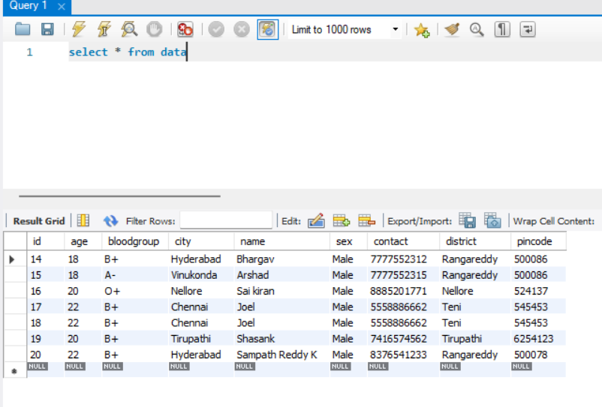This screenshot has width=602, height=407.
Task: Delete selected rows icon
Action: click(366, 221)
